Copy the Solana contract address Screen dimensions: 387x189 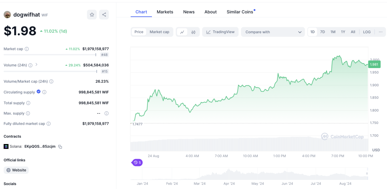coord(60,147)
